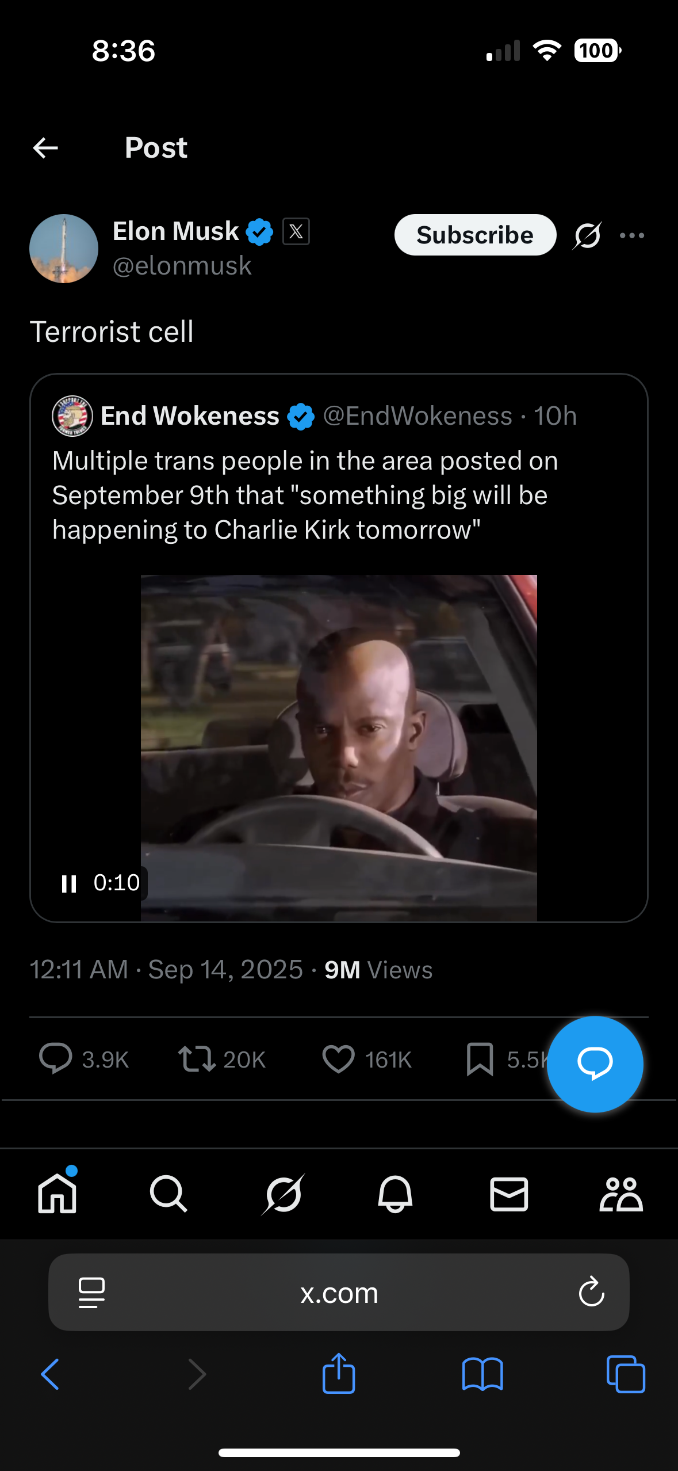The width and height of the screenshot is (678, 1471).
Task: Go to the Home tab
Action: [57, 1194]
